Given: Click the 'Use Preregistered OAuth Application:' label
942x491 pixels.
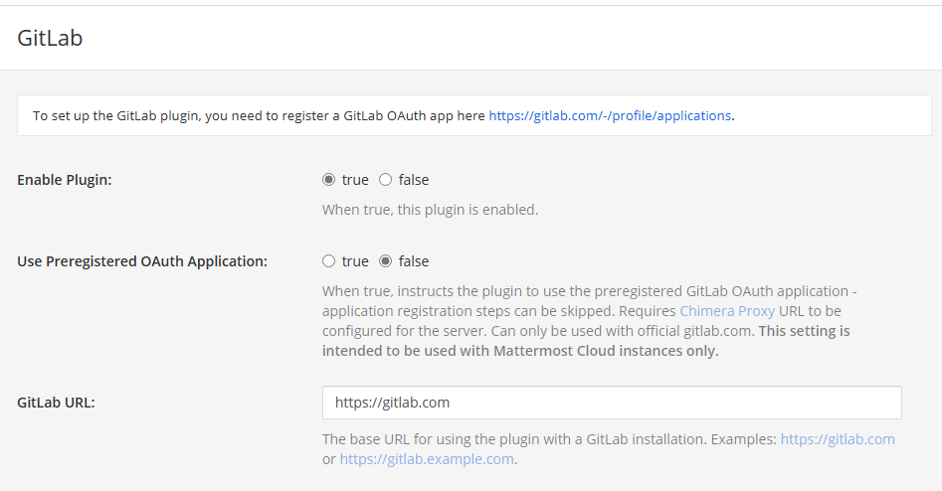Looking at the screenshot, I should [x=142, y=261].
